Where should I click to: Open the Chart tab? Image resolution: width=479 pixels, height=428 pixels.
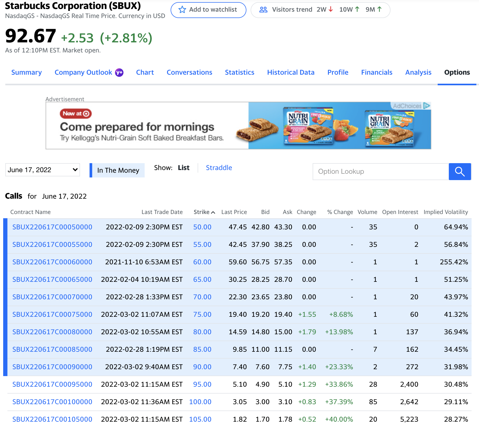coord(145,72)
